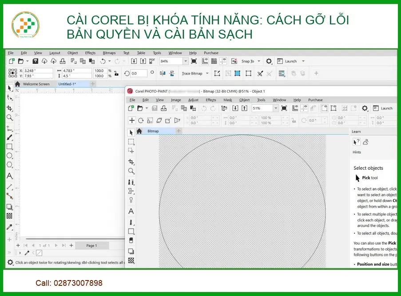This screenshot has width=401, height=296.
Task: Switch to the Welcome Screen tab
Action: click(x=36, y=84)
